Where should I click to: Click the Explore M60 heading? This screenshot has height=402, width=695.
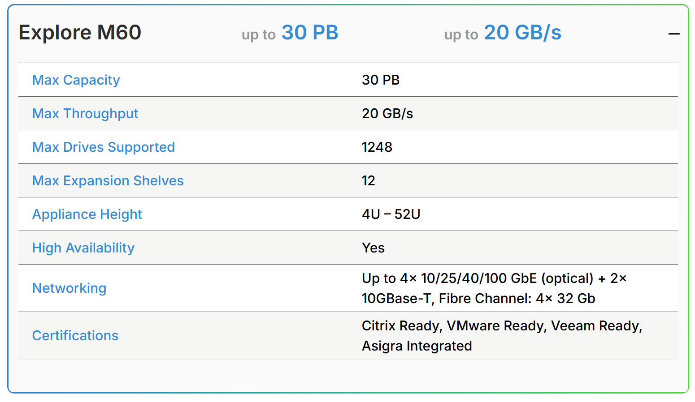[x=80, y=33]
